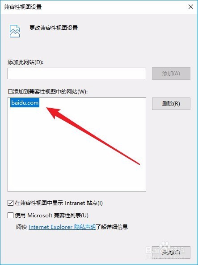198x265 pixels.
Task: Click the 已添加到兼容性视图中的网站(W) label
Action: tap(47, 92)
